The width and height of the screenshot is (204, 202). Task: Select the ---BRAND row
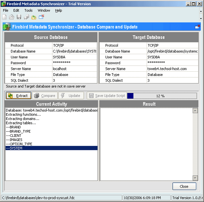point(52,127)
